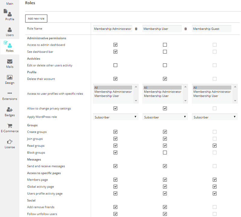Uncheck Users profile activity page for Membership Guest
Screen dimensions: 241x217
(215, 194)
